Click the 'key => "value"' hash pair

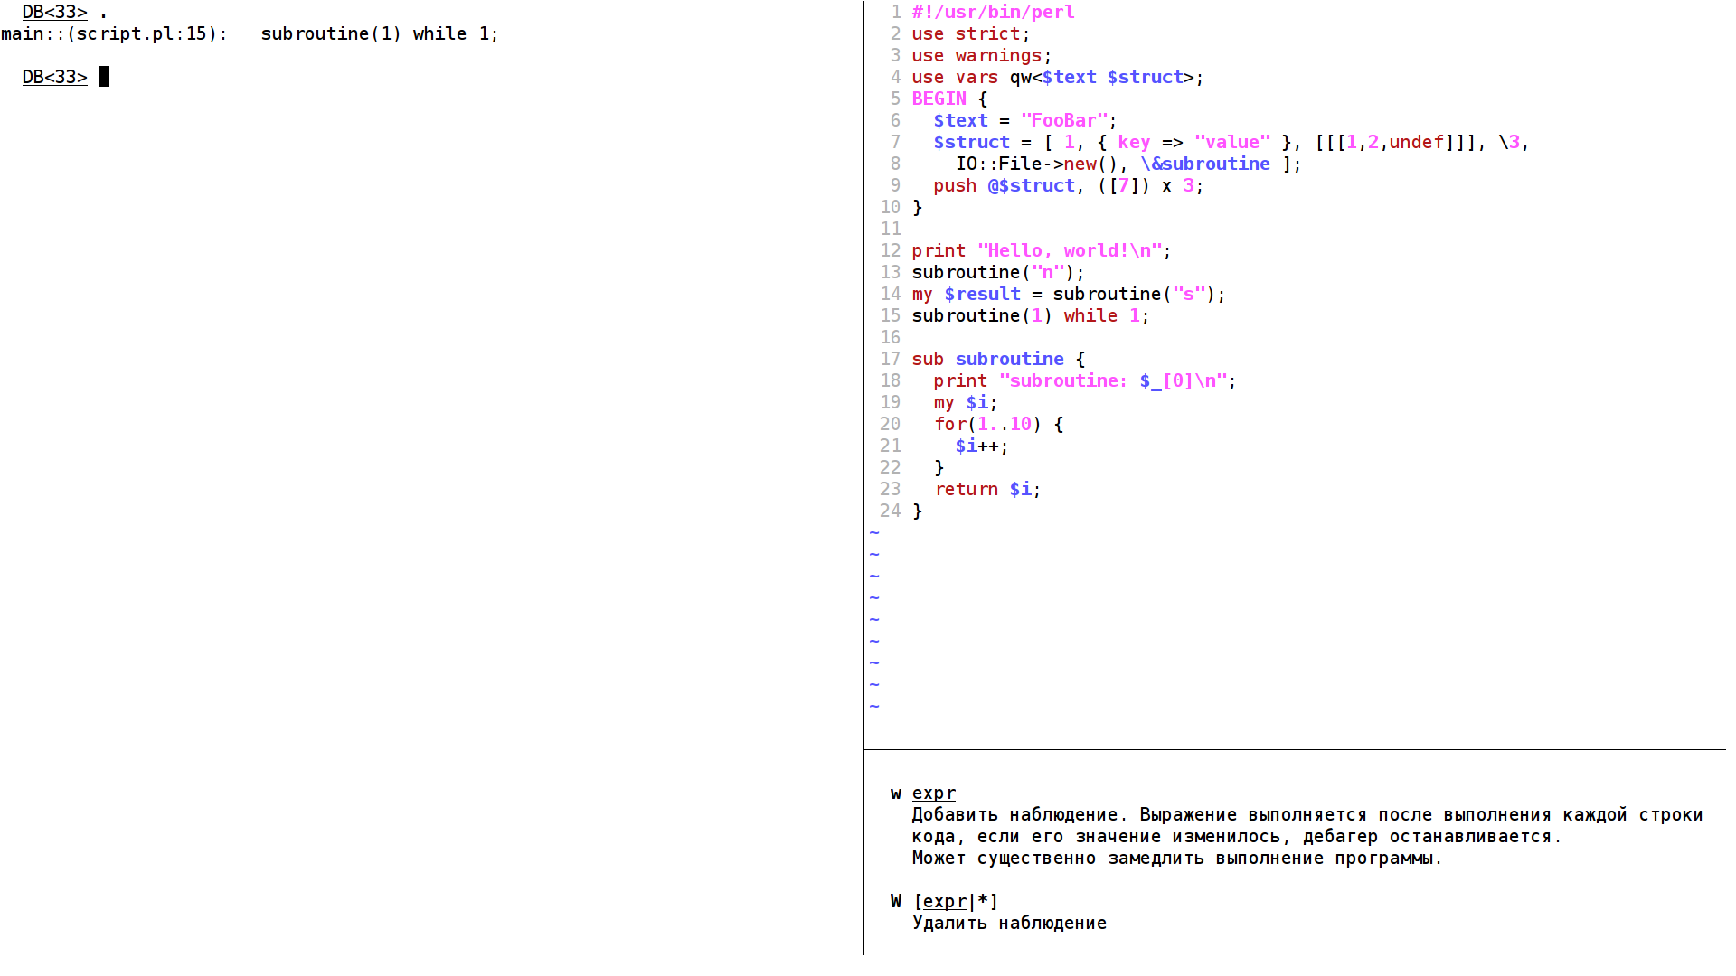(1193, 142)
